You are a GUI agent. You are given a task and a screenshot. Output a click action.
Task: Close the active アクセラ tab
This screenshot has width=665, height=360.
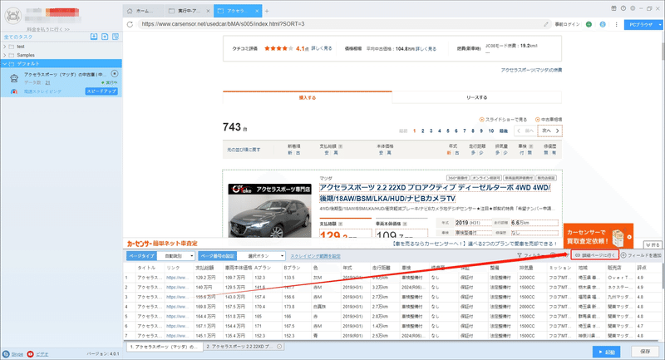[x=257, y=11]
